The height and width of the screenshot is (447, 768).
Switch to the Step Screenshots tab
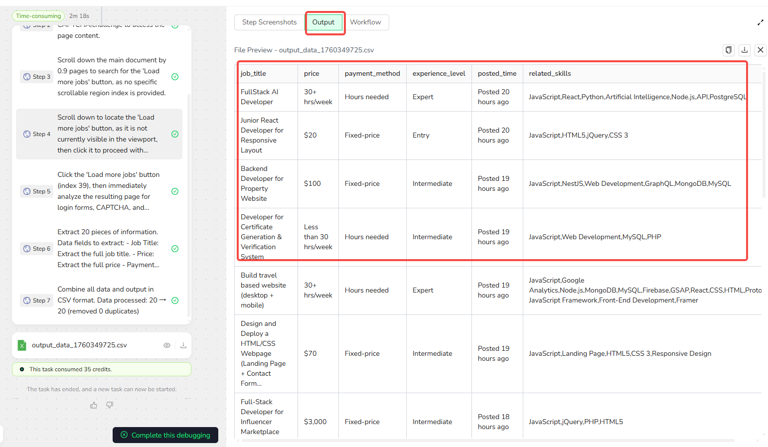269,22
